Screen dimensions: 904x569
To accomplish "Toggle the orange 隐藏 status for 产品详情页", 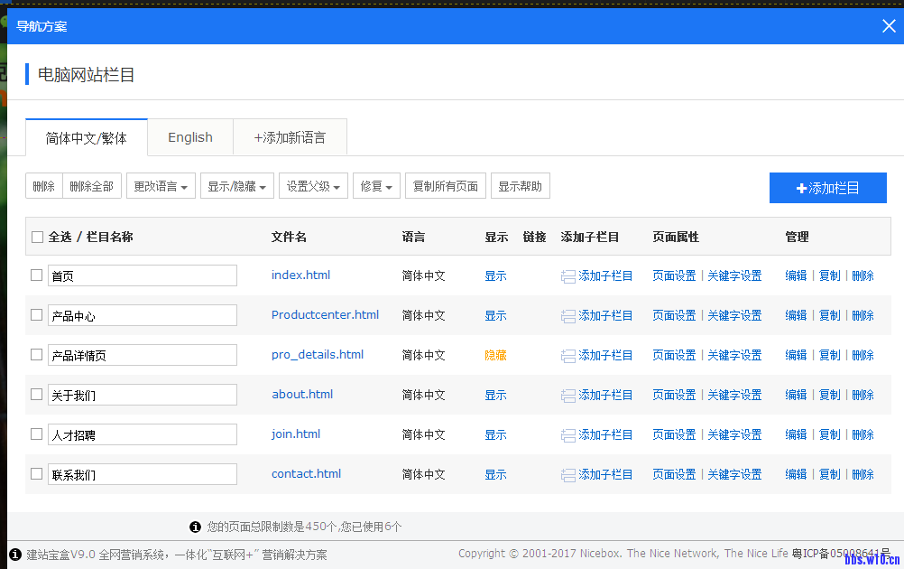I will (x=495, y=356).
